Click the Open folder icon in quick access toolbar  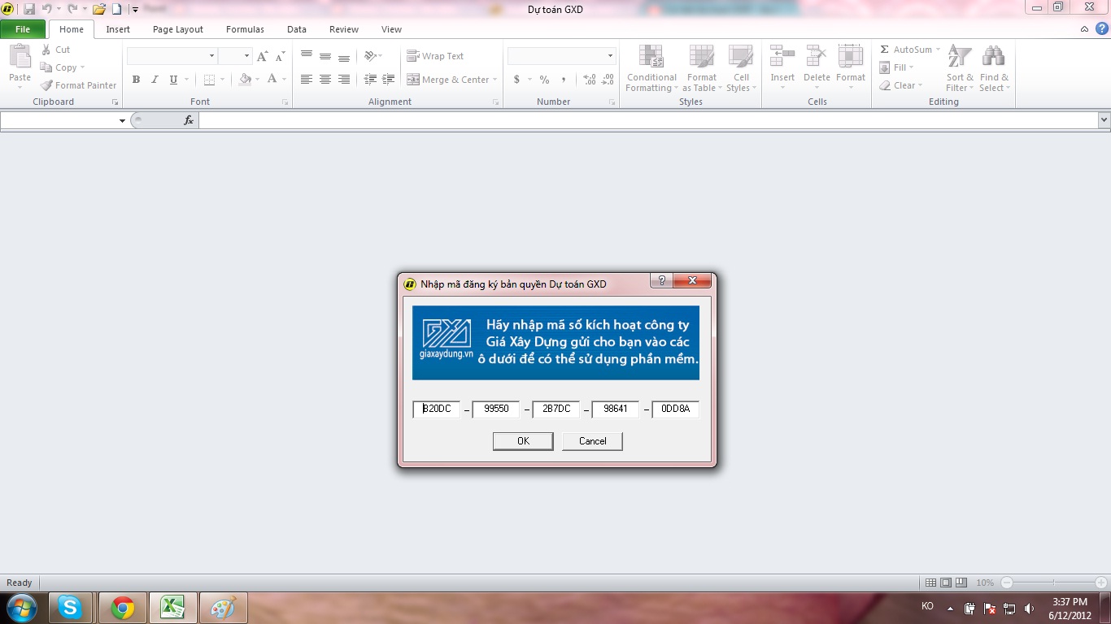(99, 9)
